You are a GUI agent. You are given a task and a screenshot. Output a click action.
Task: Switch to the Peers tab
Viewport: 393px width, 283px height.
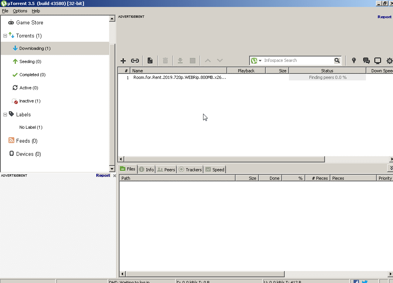click(x=166, y=170)
